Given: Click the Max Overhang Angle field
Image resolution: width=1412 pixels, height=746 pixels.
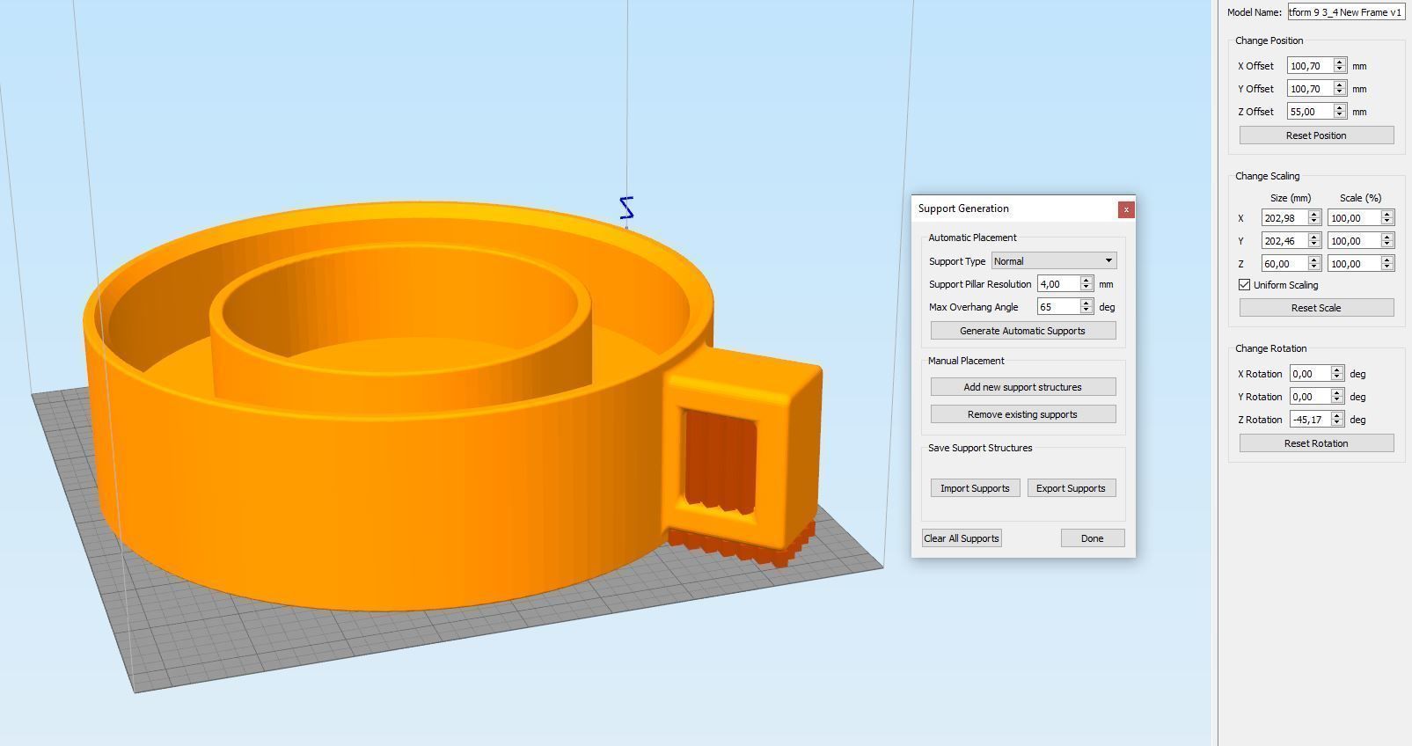Looking at the screenshot, I should pyautogui.click(x=1058, y=306).
